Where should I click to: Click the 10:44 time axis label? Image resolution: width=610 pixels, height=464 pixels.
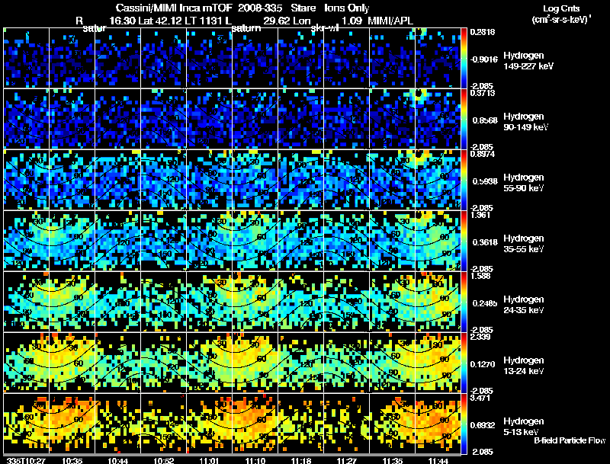118,461
